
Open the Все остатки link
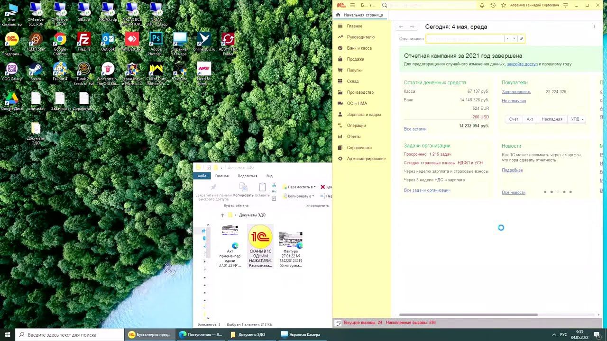[x=415, y=129]
